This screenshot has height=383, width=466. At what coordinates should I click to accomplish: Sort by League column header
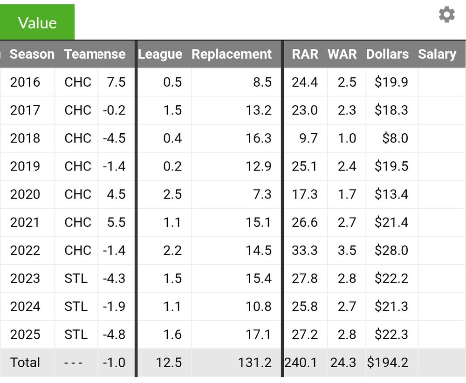point(160,54)
